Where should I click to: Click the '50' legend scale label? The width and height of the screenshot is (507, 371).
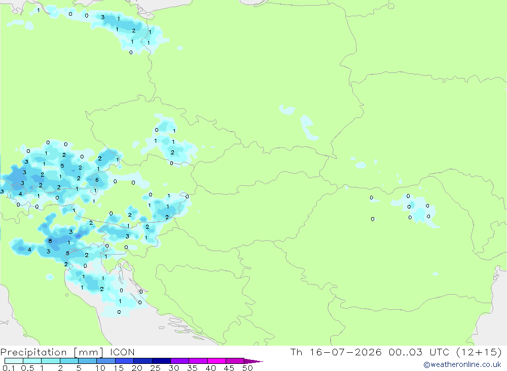[247, 368]
